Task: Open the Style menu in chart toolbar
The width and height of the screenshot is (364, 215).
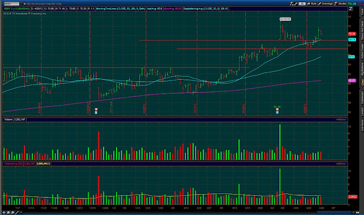Action: coord(312,4)
